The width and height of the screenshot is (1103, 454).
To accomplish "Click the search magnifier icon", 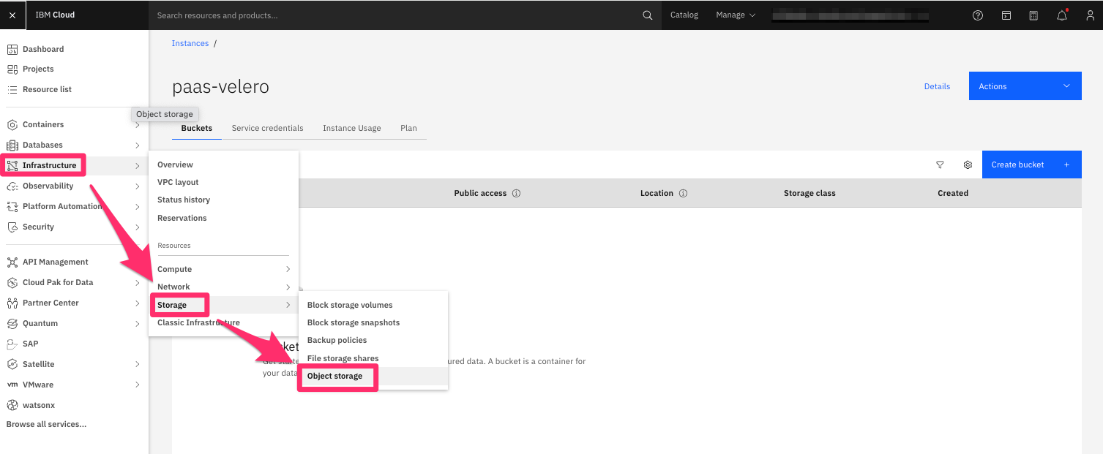I will pos(647,15).
